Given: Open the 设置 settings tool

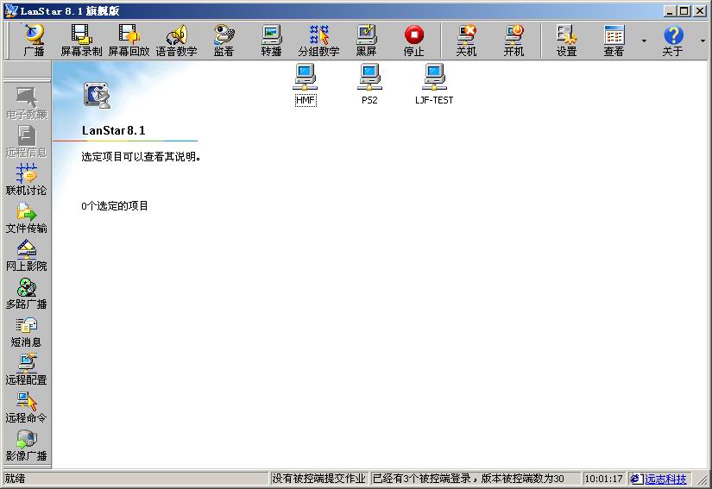Looking at the screenshot, I should [x=566, y=40].
